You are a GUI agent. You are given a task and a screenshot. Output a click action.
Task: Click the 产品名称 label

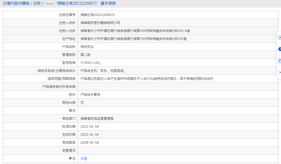tap(69, 47)
